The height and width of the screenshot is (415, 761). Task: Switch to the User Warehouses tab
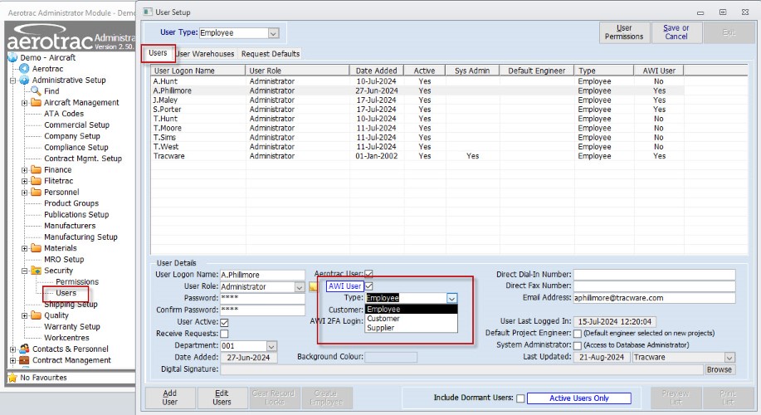pyautogui.click(x=205, y=54)
